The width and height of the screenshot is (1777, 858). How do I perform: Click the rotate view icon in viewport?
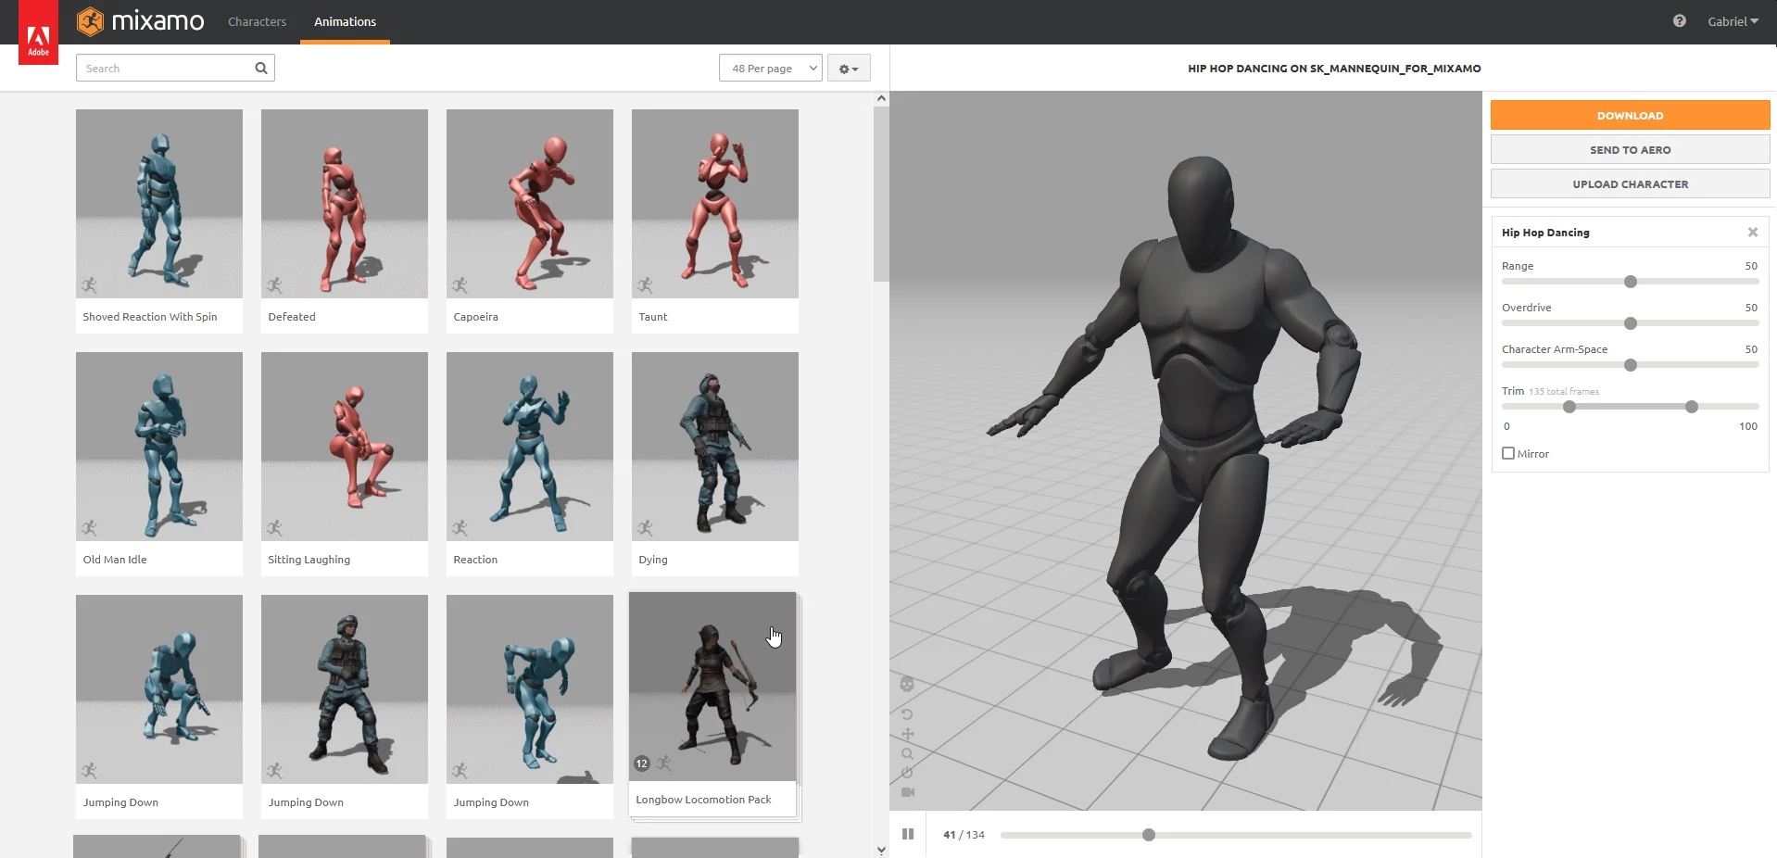[x=907, y=714]
